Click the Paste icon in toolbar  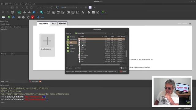coord(31,7)
